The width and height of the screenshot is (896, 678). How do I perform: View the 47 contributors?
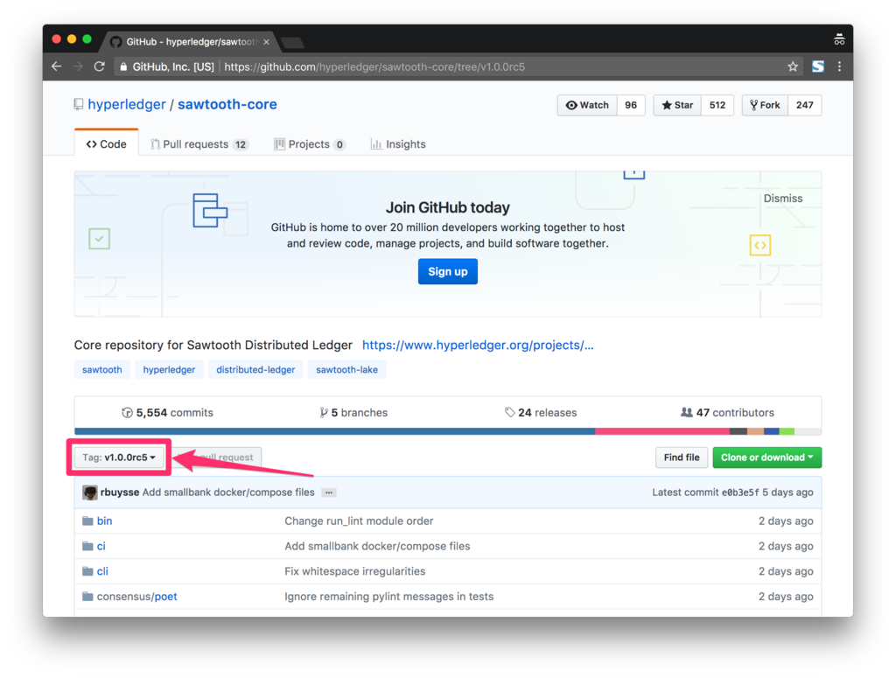tap(727, 412)
